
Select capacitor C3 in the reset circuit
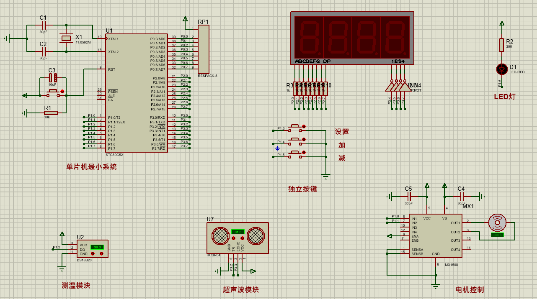(x=52, y=78)
